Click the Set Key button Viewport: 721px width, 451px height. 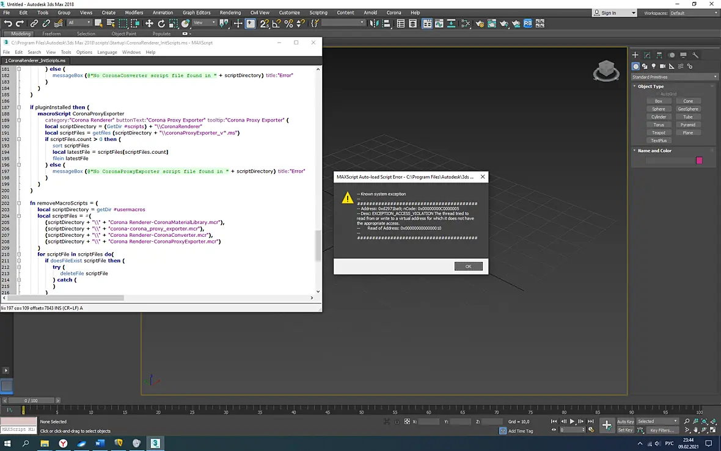(x=625, y=430)
